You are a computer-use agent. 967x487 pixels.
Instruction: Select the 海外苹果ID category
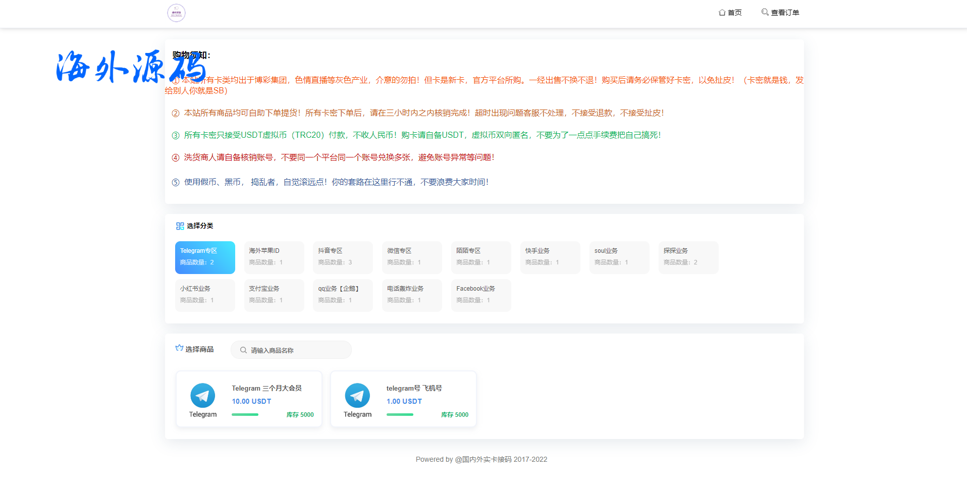pyautogui.click(x=274, y=257)
